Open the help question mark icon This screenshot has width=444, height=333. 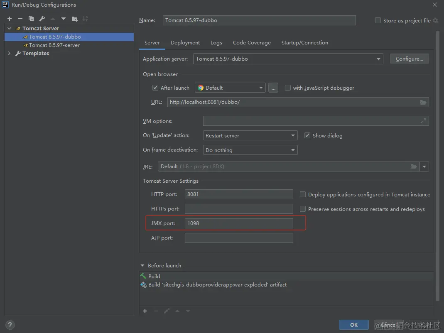click(x=10, y=325)
